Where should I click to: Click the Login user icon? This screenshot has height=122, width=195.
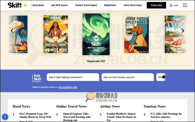tap(171, 5)
